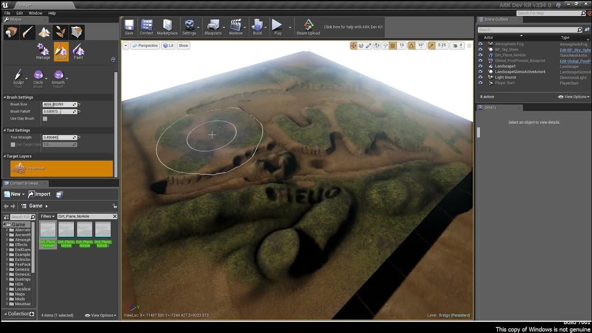The height and width of the screenshot is (333, 592).
Task: Open the landscape Manage tab
Action: tap(43, 51)
